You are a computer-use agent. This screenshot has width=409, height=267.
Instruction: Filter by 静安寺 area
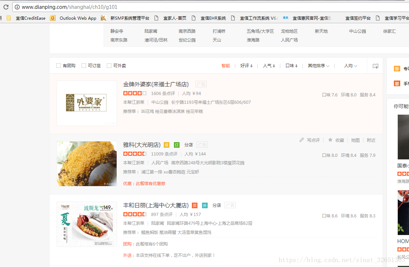pyautogui.click(x=117, y=31)
